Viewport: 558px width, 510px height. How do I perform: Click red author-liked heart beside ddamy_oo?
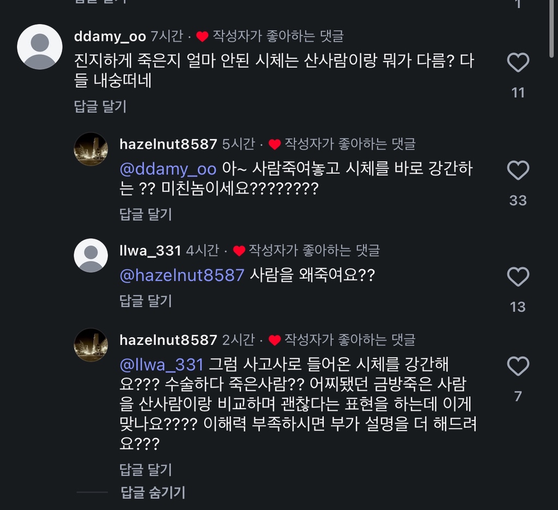(202, 37)
